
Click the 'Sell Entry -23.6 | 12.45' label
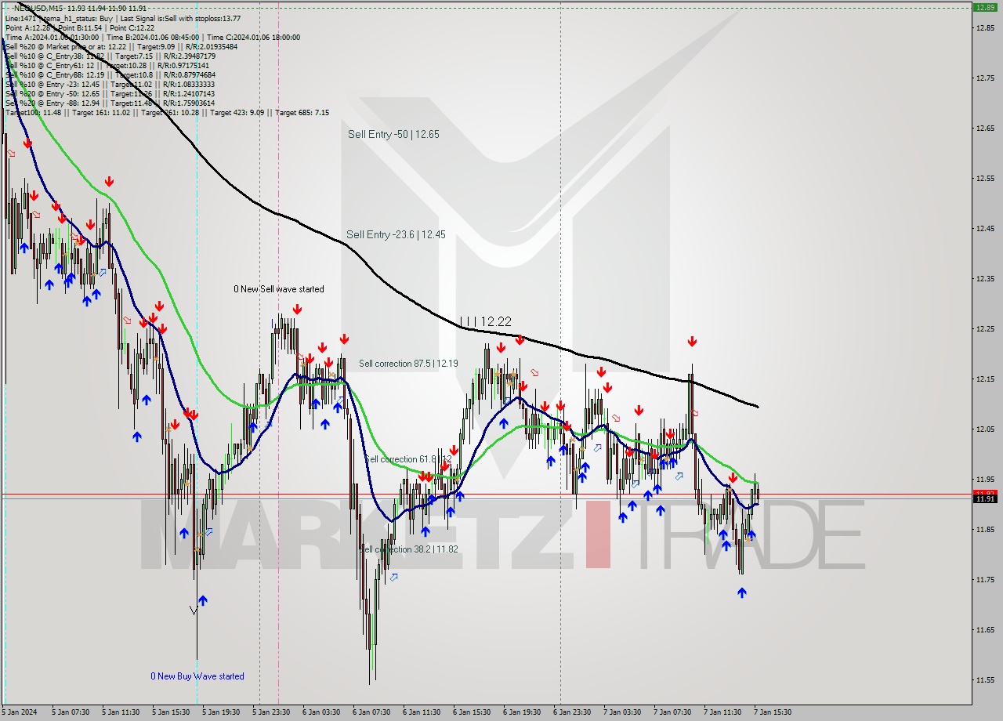[x=396, y=234]
